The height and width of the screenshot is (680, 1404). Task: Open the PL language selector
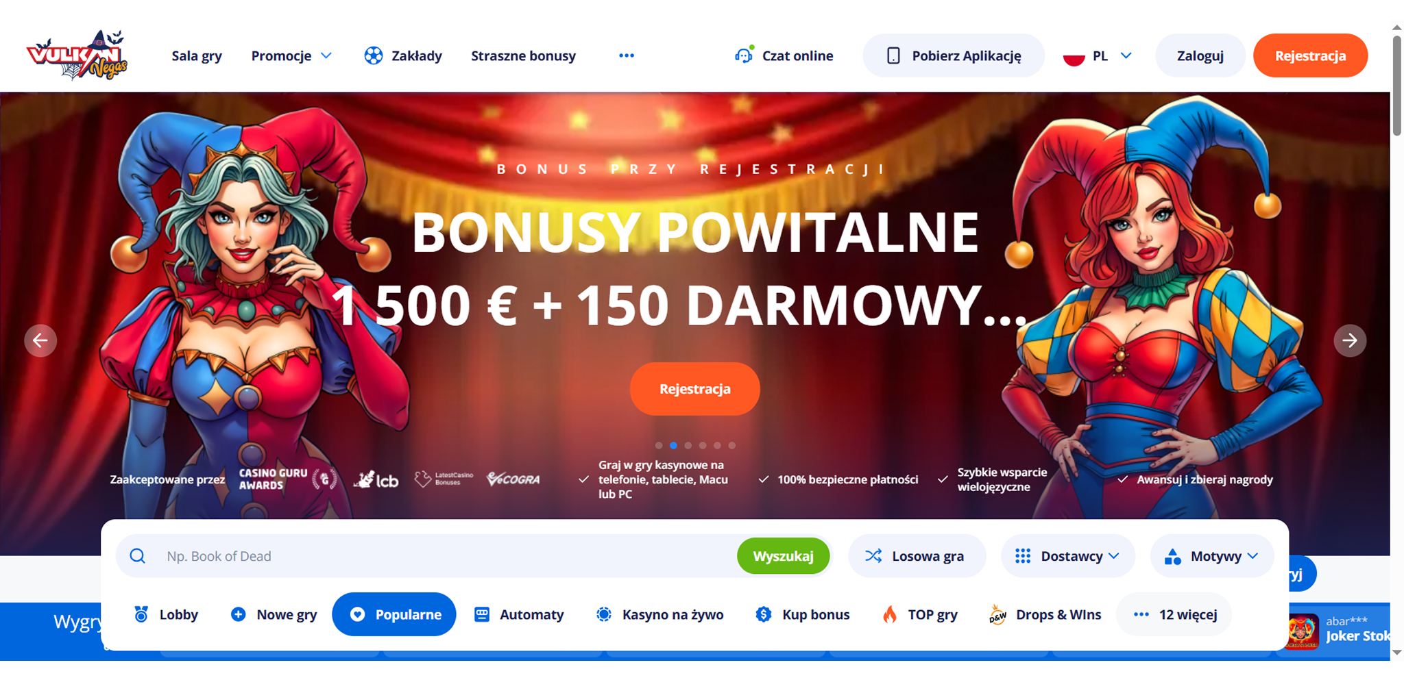[1097, 55]
